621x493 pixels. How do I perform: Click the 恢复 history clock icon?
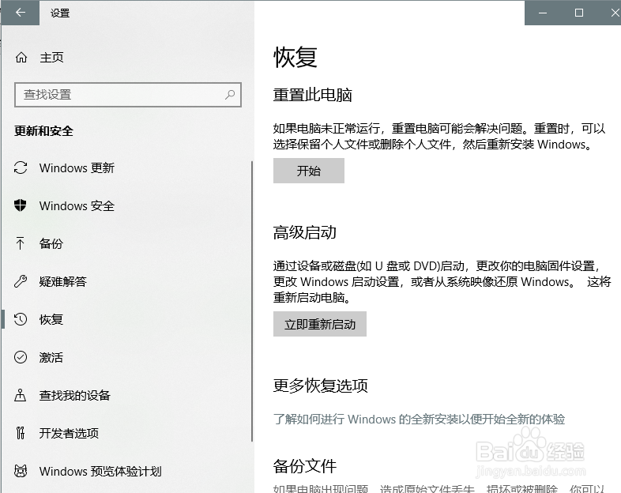[x=21, y=319]
